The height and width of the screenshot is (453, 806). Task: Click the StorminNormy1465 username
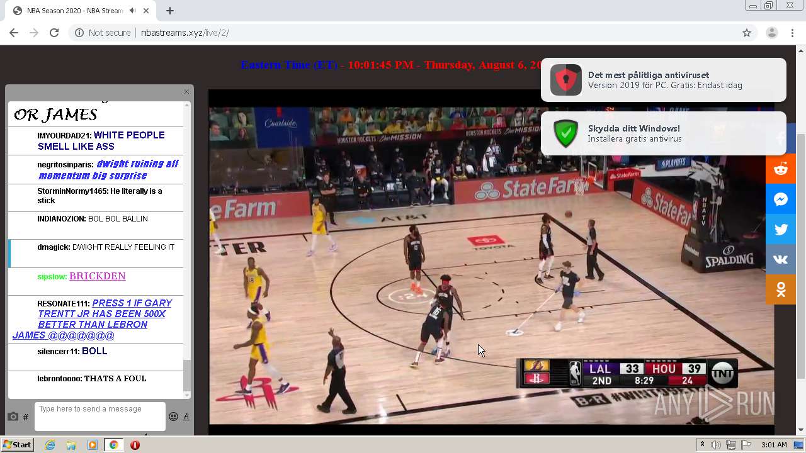tap(72, 191)
